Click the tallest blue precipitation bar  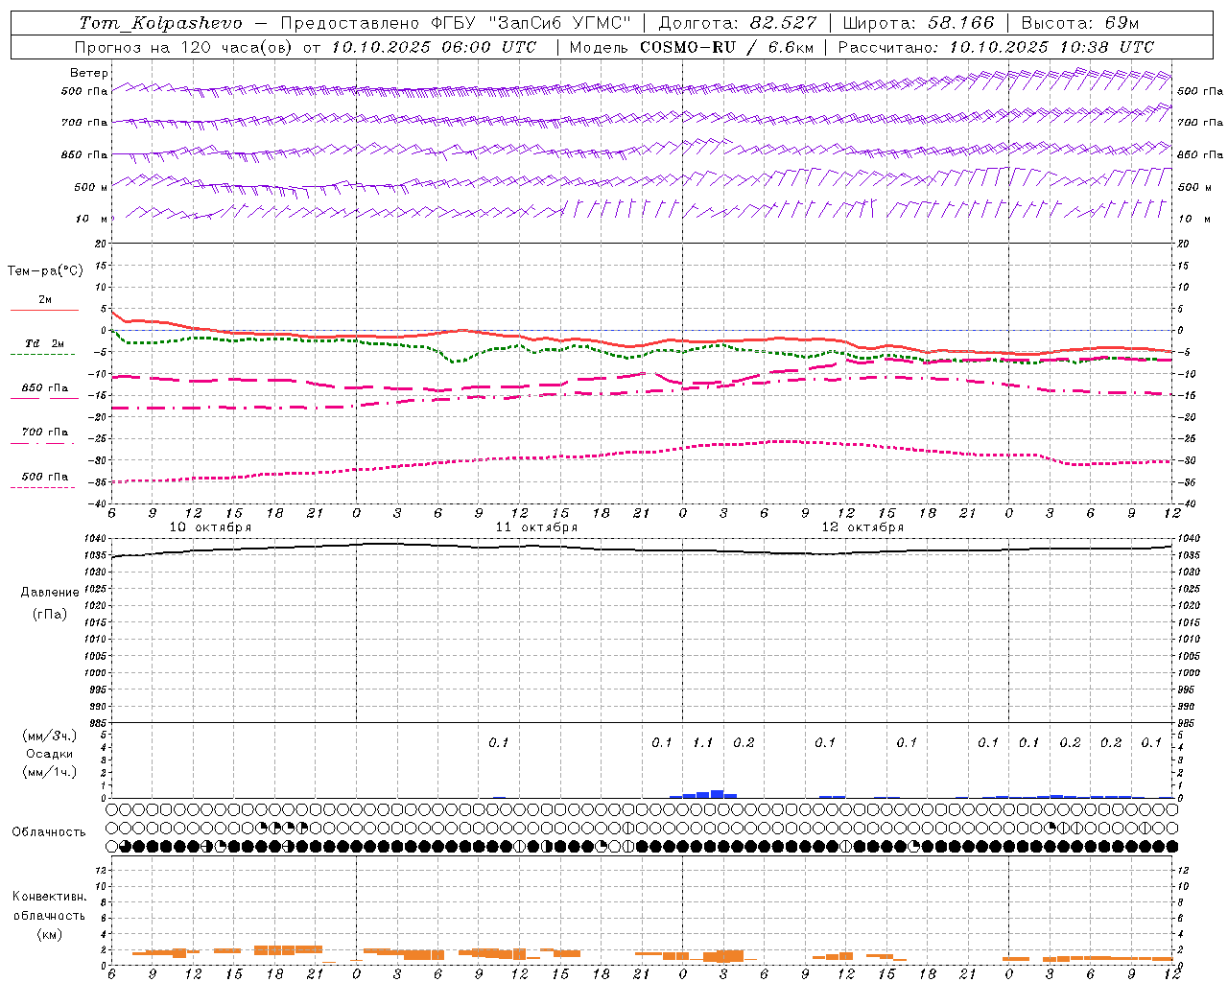(717, 794)
